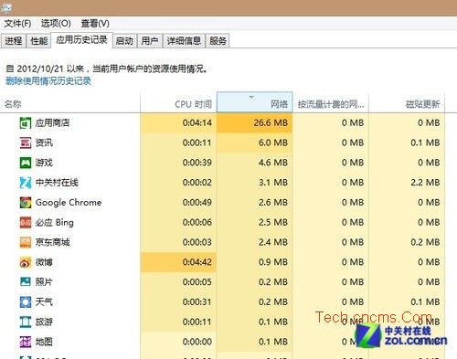Screen dimensions: 457x359
Task: Select the 资讯 news app icon
Action: point(26,143)
